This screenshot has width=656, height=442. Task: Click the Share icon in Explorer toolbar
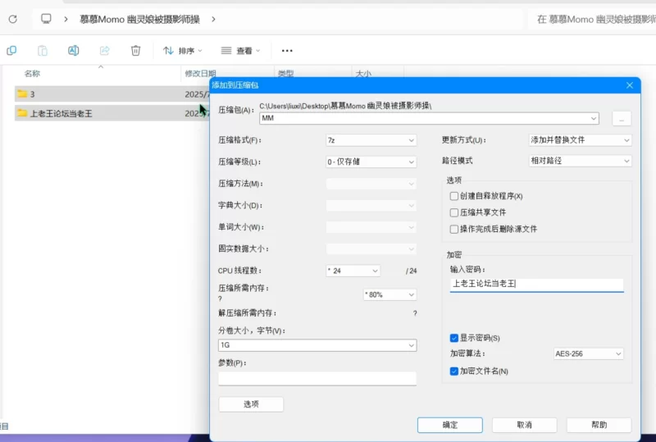[104, 51]
